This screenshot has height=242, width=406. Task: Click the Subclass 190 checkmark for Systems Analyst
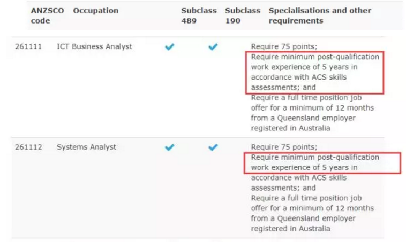point(213,147)
